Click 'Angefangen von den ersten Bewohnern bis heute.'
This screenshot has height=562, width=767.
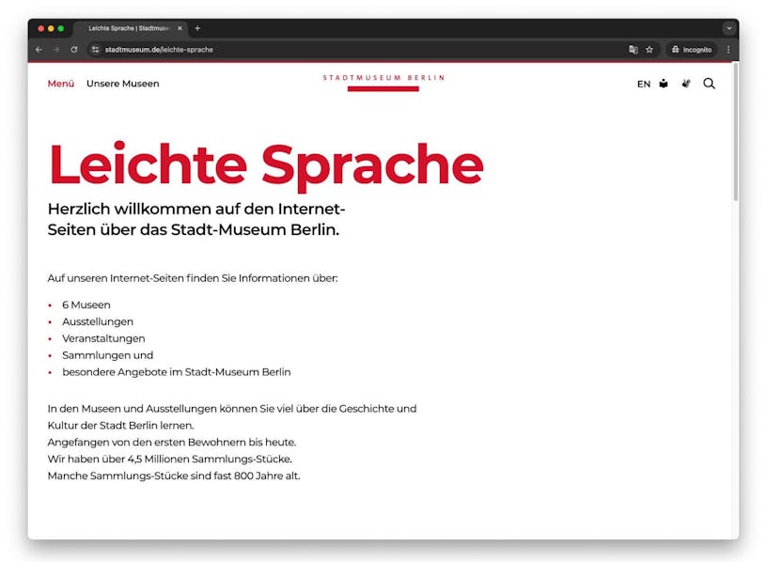[x=172, y=442]
